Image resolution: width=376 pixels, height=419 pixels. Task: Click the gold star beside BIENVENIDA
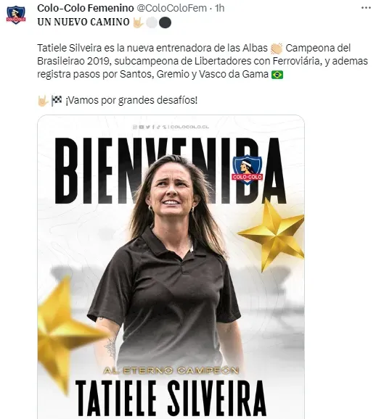click(x=273, y=235)
